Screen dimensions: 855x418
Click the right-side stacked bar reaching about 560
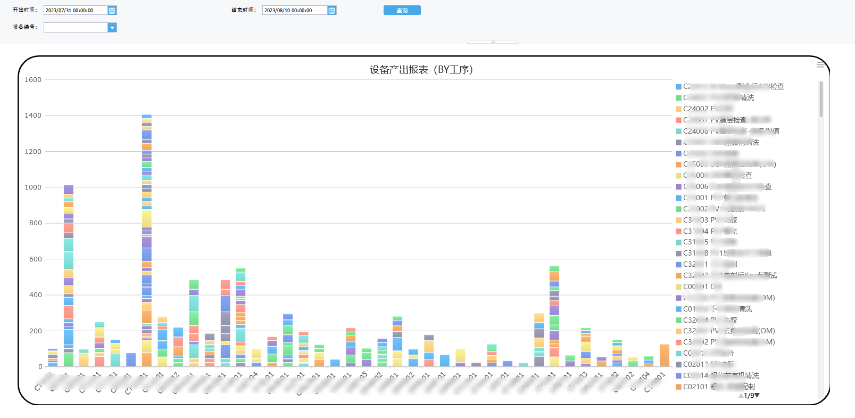coord(554,316)
